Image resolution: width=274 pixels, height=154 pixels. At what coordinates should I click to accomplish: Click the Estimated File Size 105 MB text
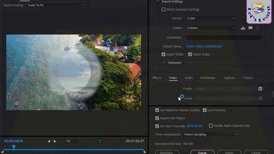coord(174,144)
